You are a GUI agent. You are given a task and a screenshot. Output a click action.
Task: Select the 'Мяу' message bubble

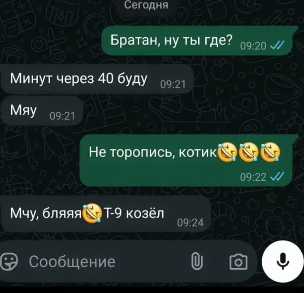click(42, 111)
